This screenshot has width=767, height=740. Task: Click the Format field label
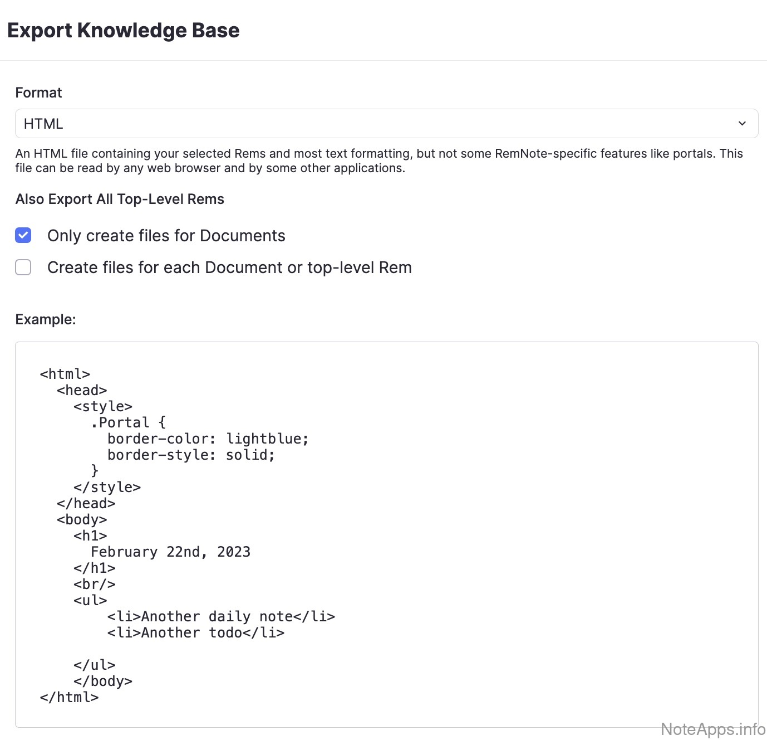pyautogui.click(x=38, y=93)
